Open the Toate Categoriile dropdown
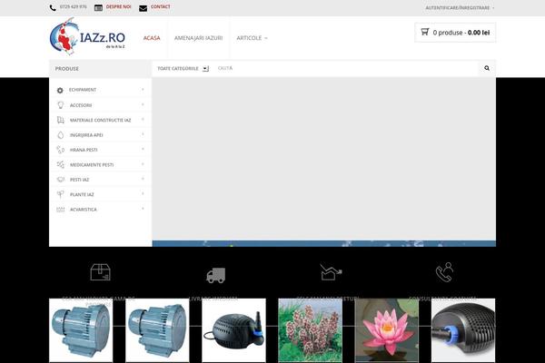This screenshot has height=363, width=545. click(x=183, y=68)
